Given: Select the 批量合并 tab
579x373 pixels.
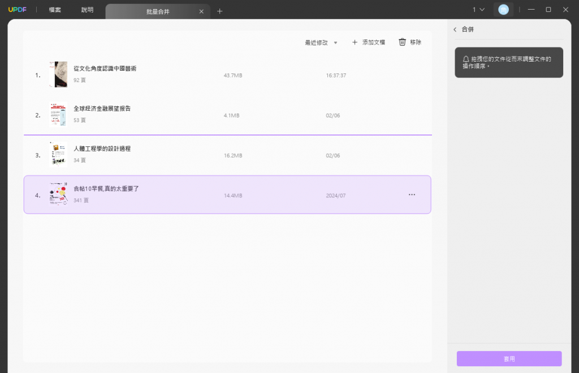Looking at the screenshot, I should [x=158, y=11].
